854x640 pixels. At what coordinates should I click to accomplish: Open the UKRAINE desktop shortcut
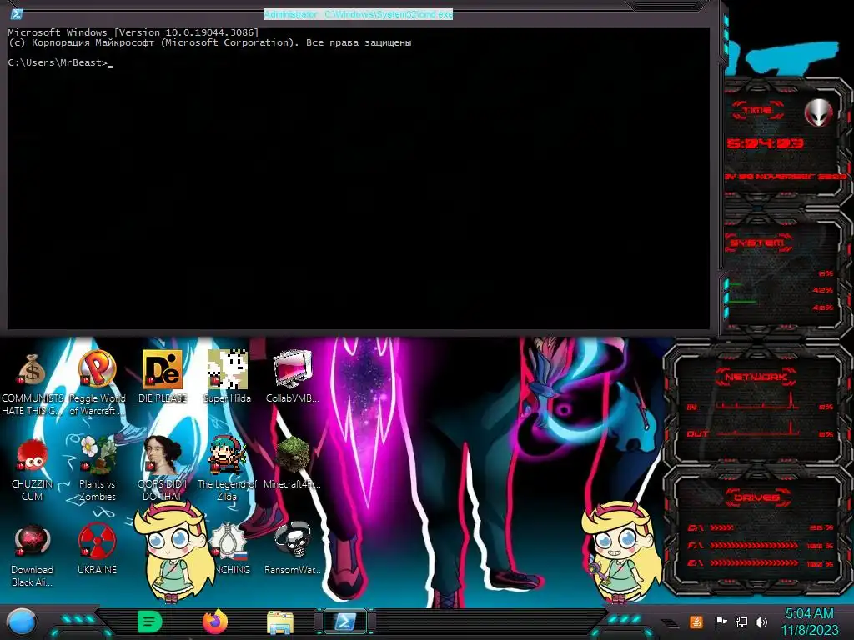click(97, 549)
